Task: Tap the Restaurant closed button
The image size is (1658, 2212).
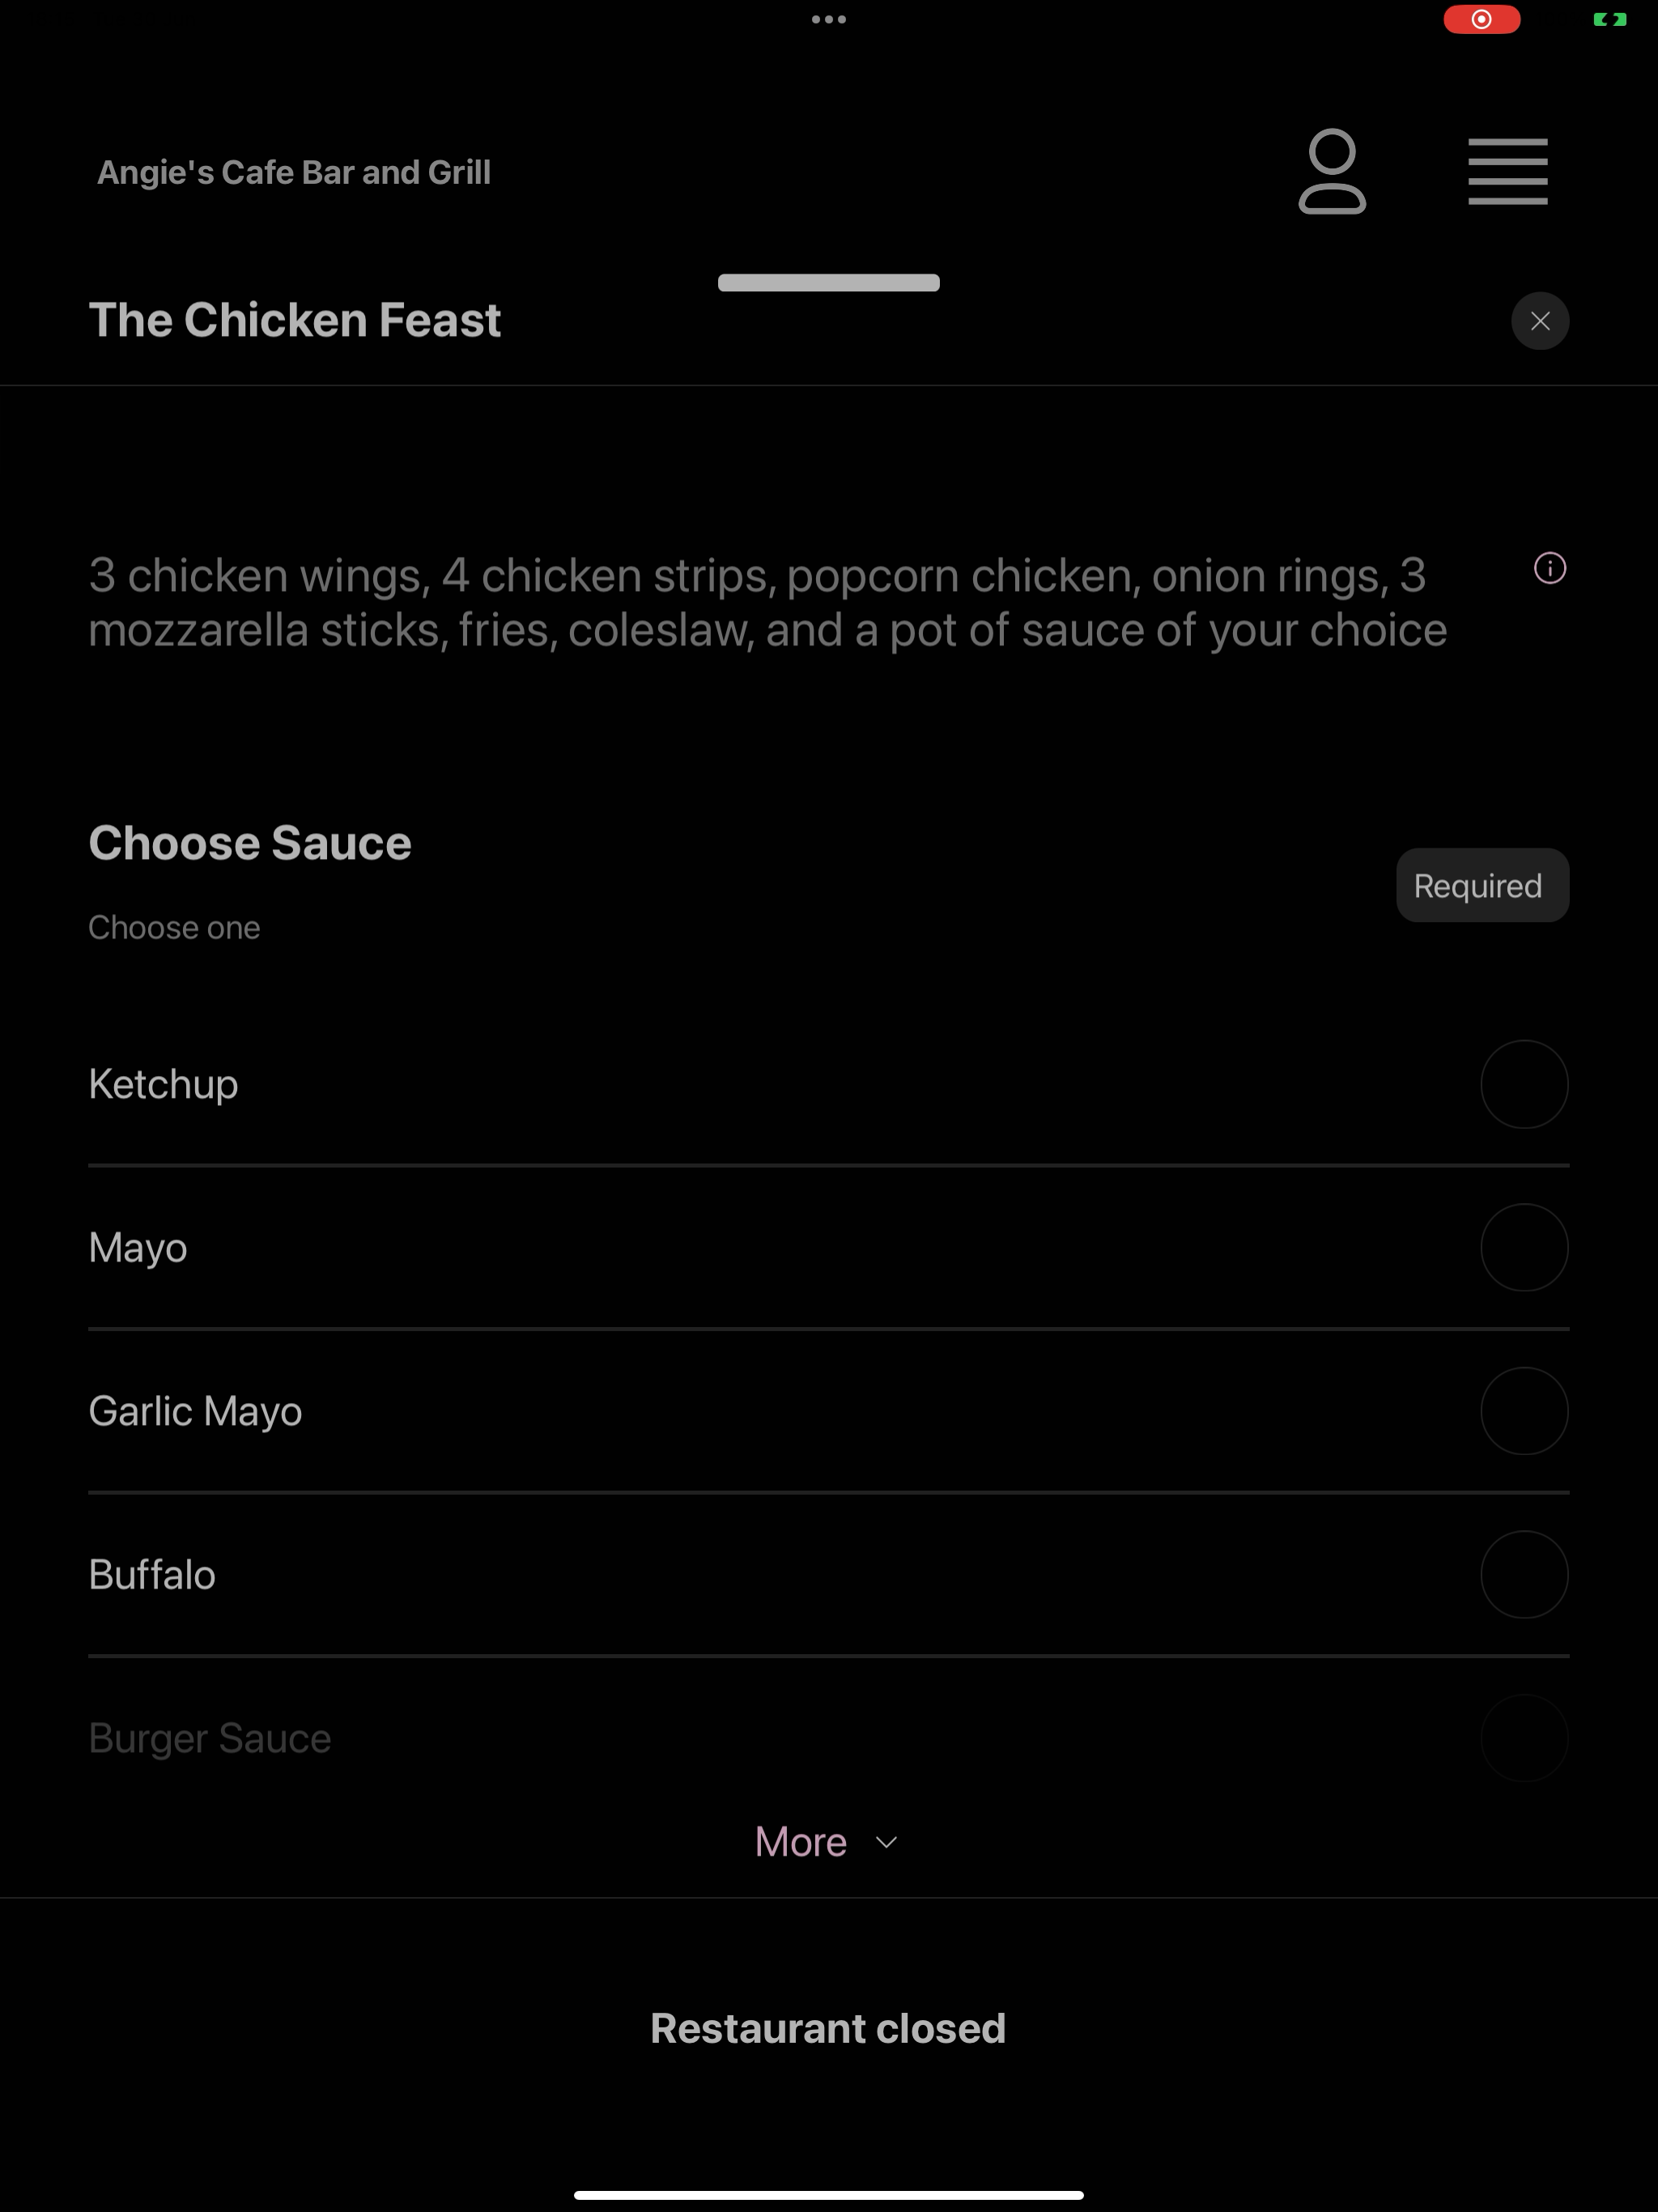Action: coord(828,2028)
